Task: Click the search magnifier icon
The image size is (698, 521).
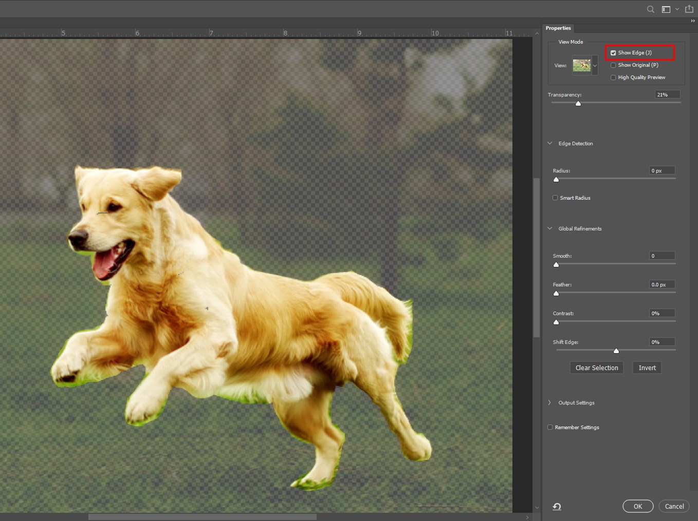Action: pyautogui.click(x=650, y=9)
